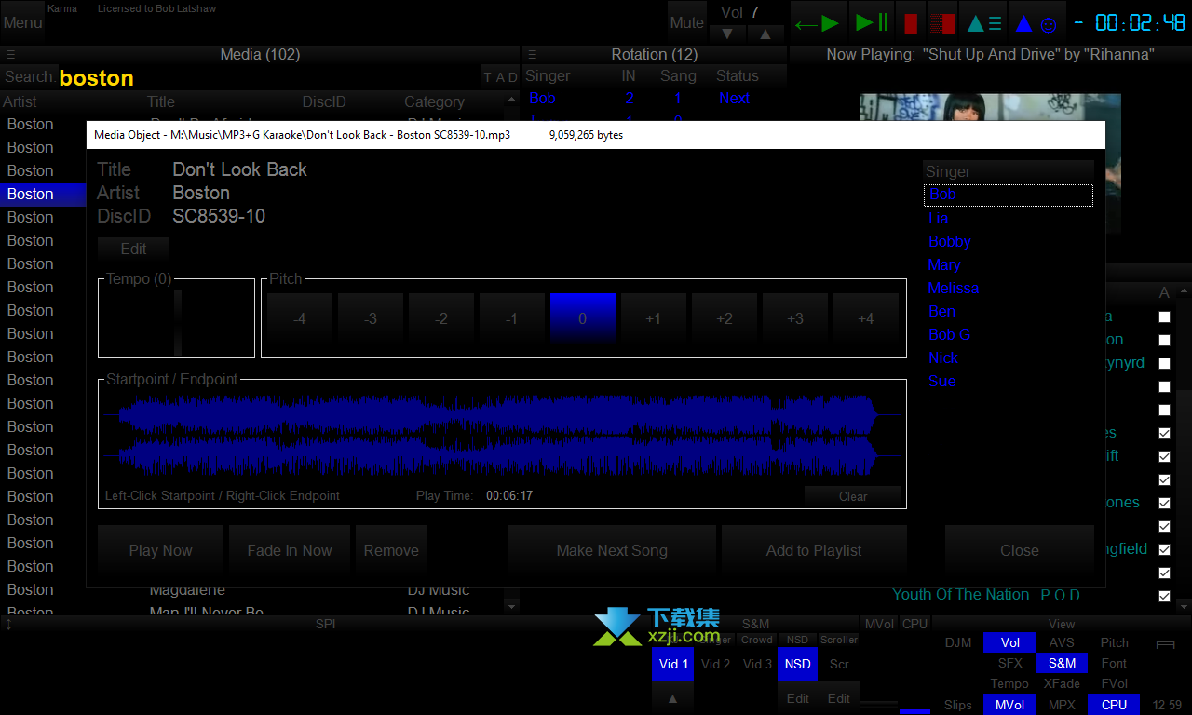Click Add to Playlist
This screenshot has height=715, width=1192.
coord(814,550)
